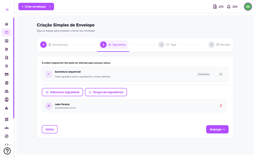Open the layers stack icon in sidebar
The image size is (256, 160).
pyautogui.click(x=6, y=66)
